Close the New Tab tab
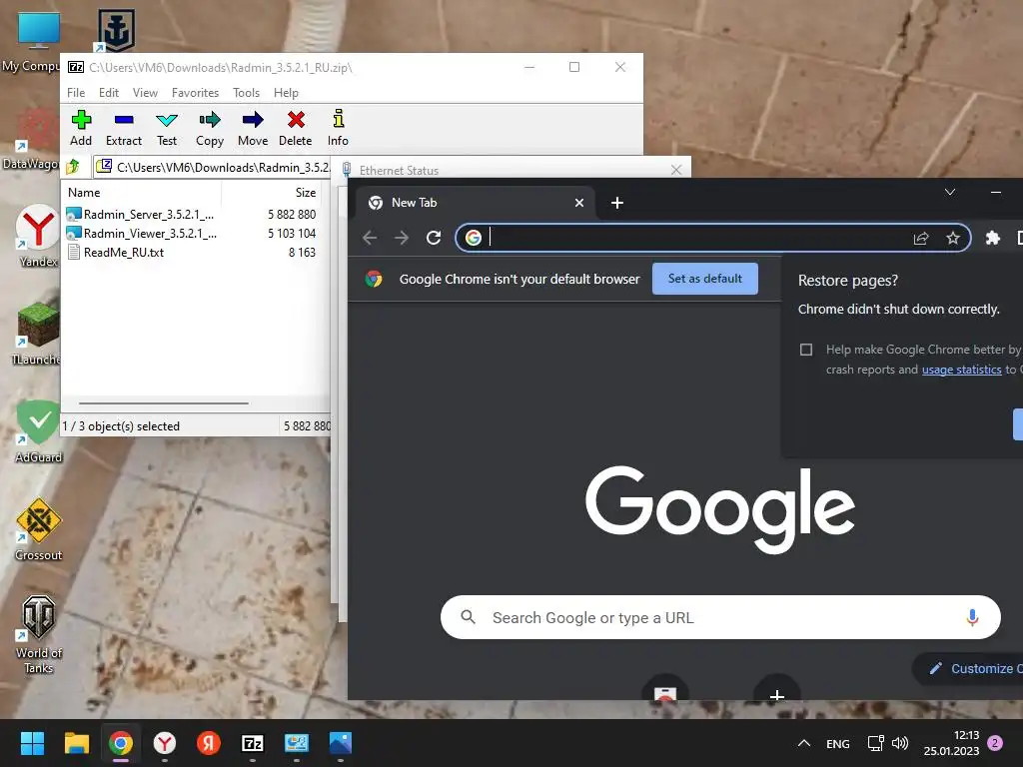 pos(578,203)
